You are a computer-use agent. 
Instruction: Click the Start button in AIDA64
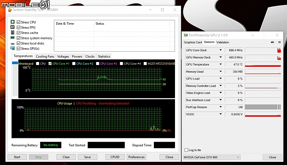[x=17, y=157]
